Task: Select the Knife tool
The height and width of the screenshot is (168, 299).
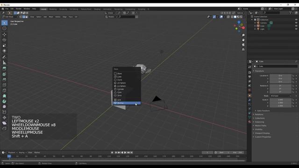Action: (4, 91)
